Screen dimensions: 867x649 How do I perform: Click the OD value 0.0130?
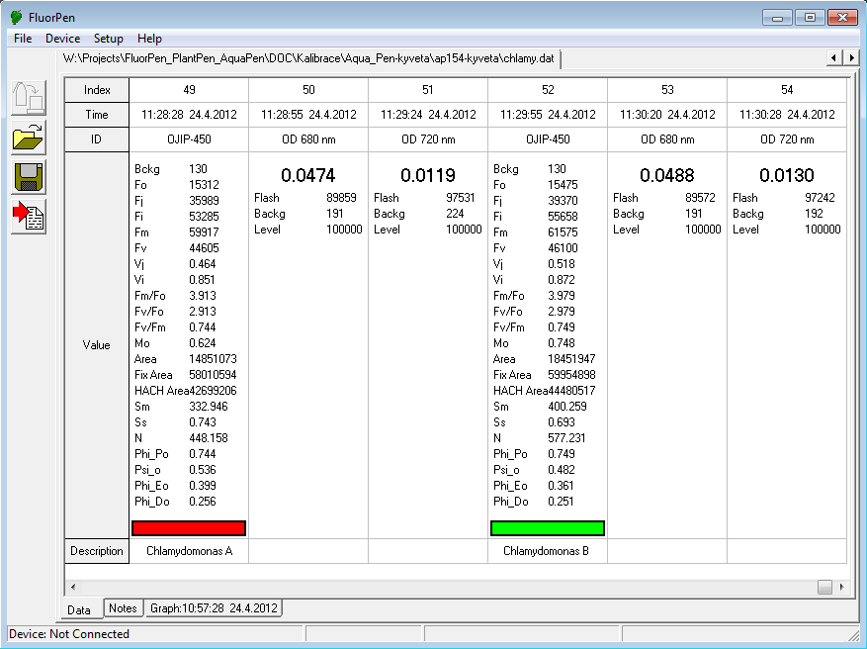pyautogui.click(x=786, y=175)
